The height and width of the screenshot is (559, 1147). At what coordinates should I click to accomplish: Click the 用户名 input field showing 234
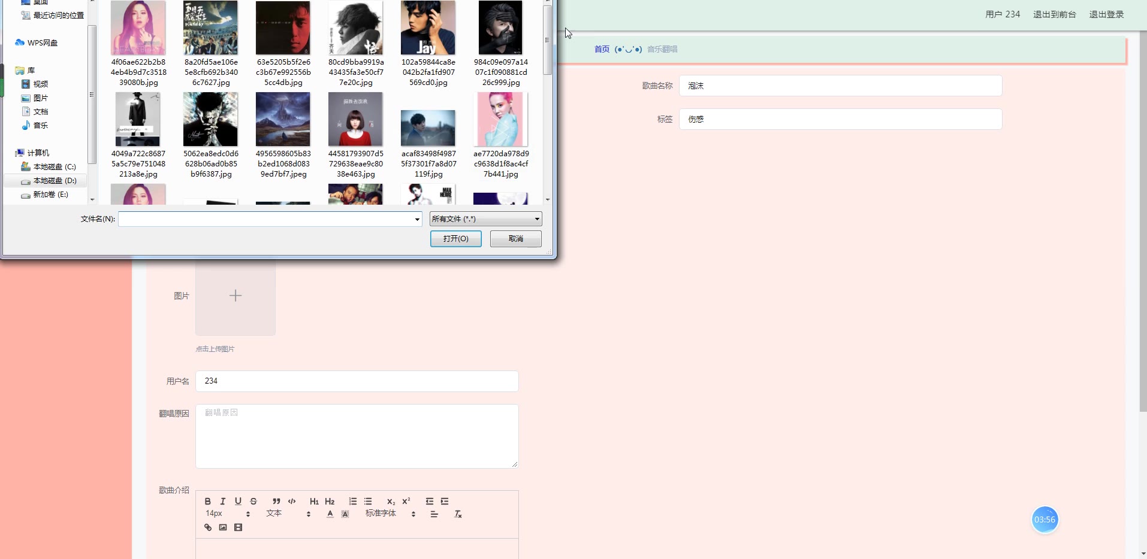357,381
